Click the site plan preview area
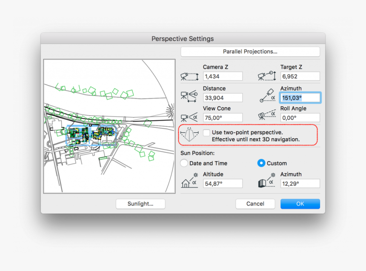The image size is (366, 271). [108, 126]
